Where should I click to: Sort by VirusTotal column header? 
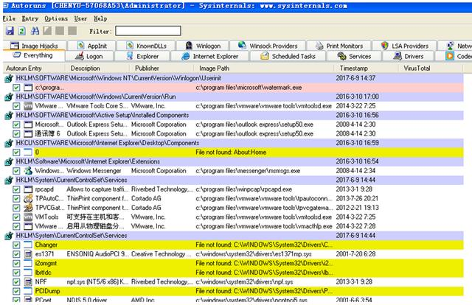pyautogui.click(x=431, y=69)
